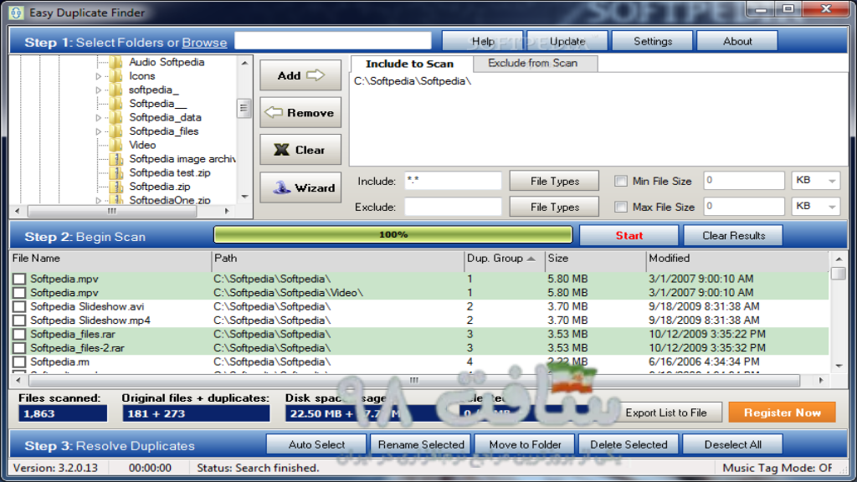
Task: Sort by Dup. Group column
Action: (x=504, y=258)
